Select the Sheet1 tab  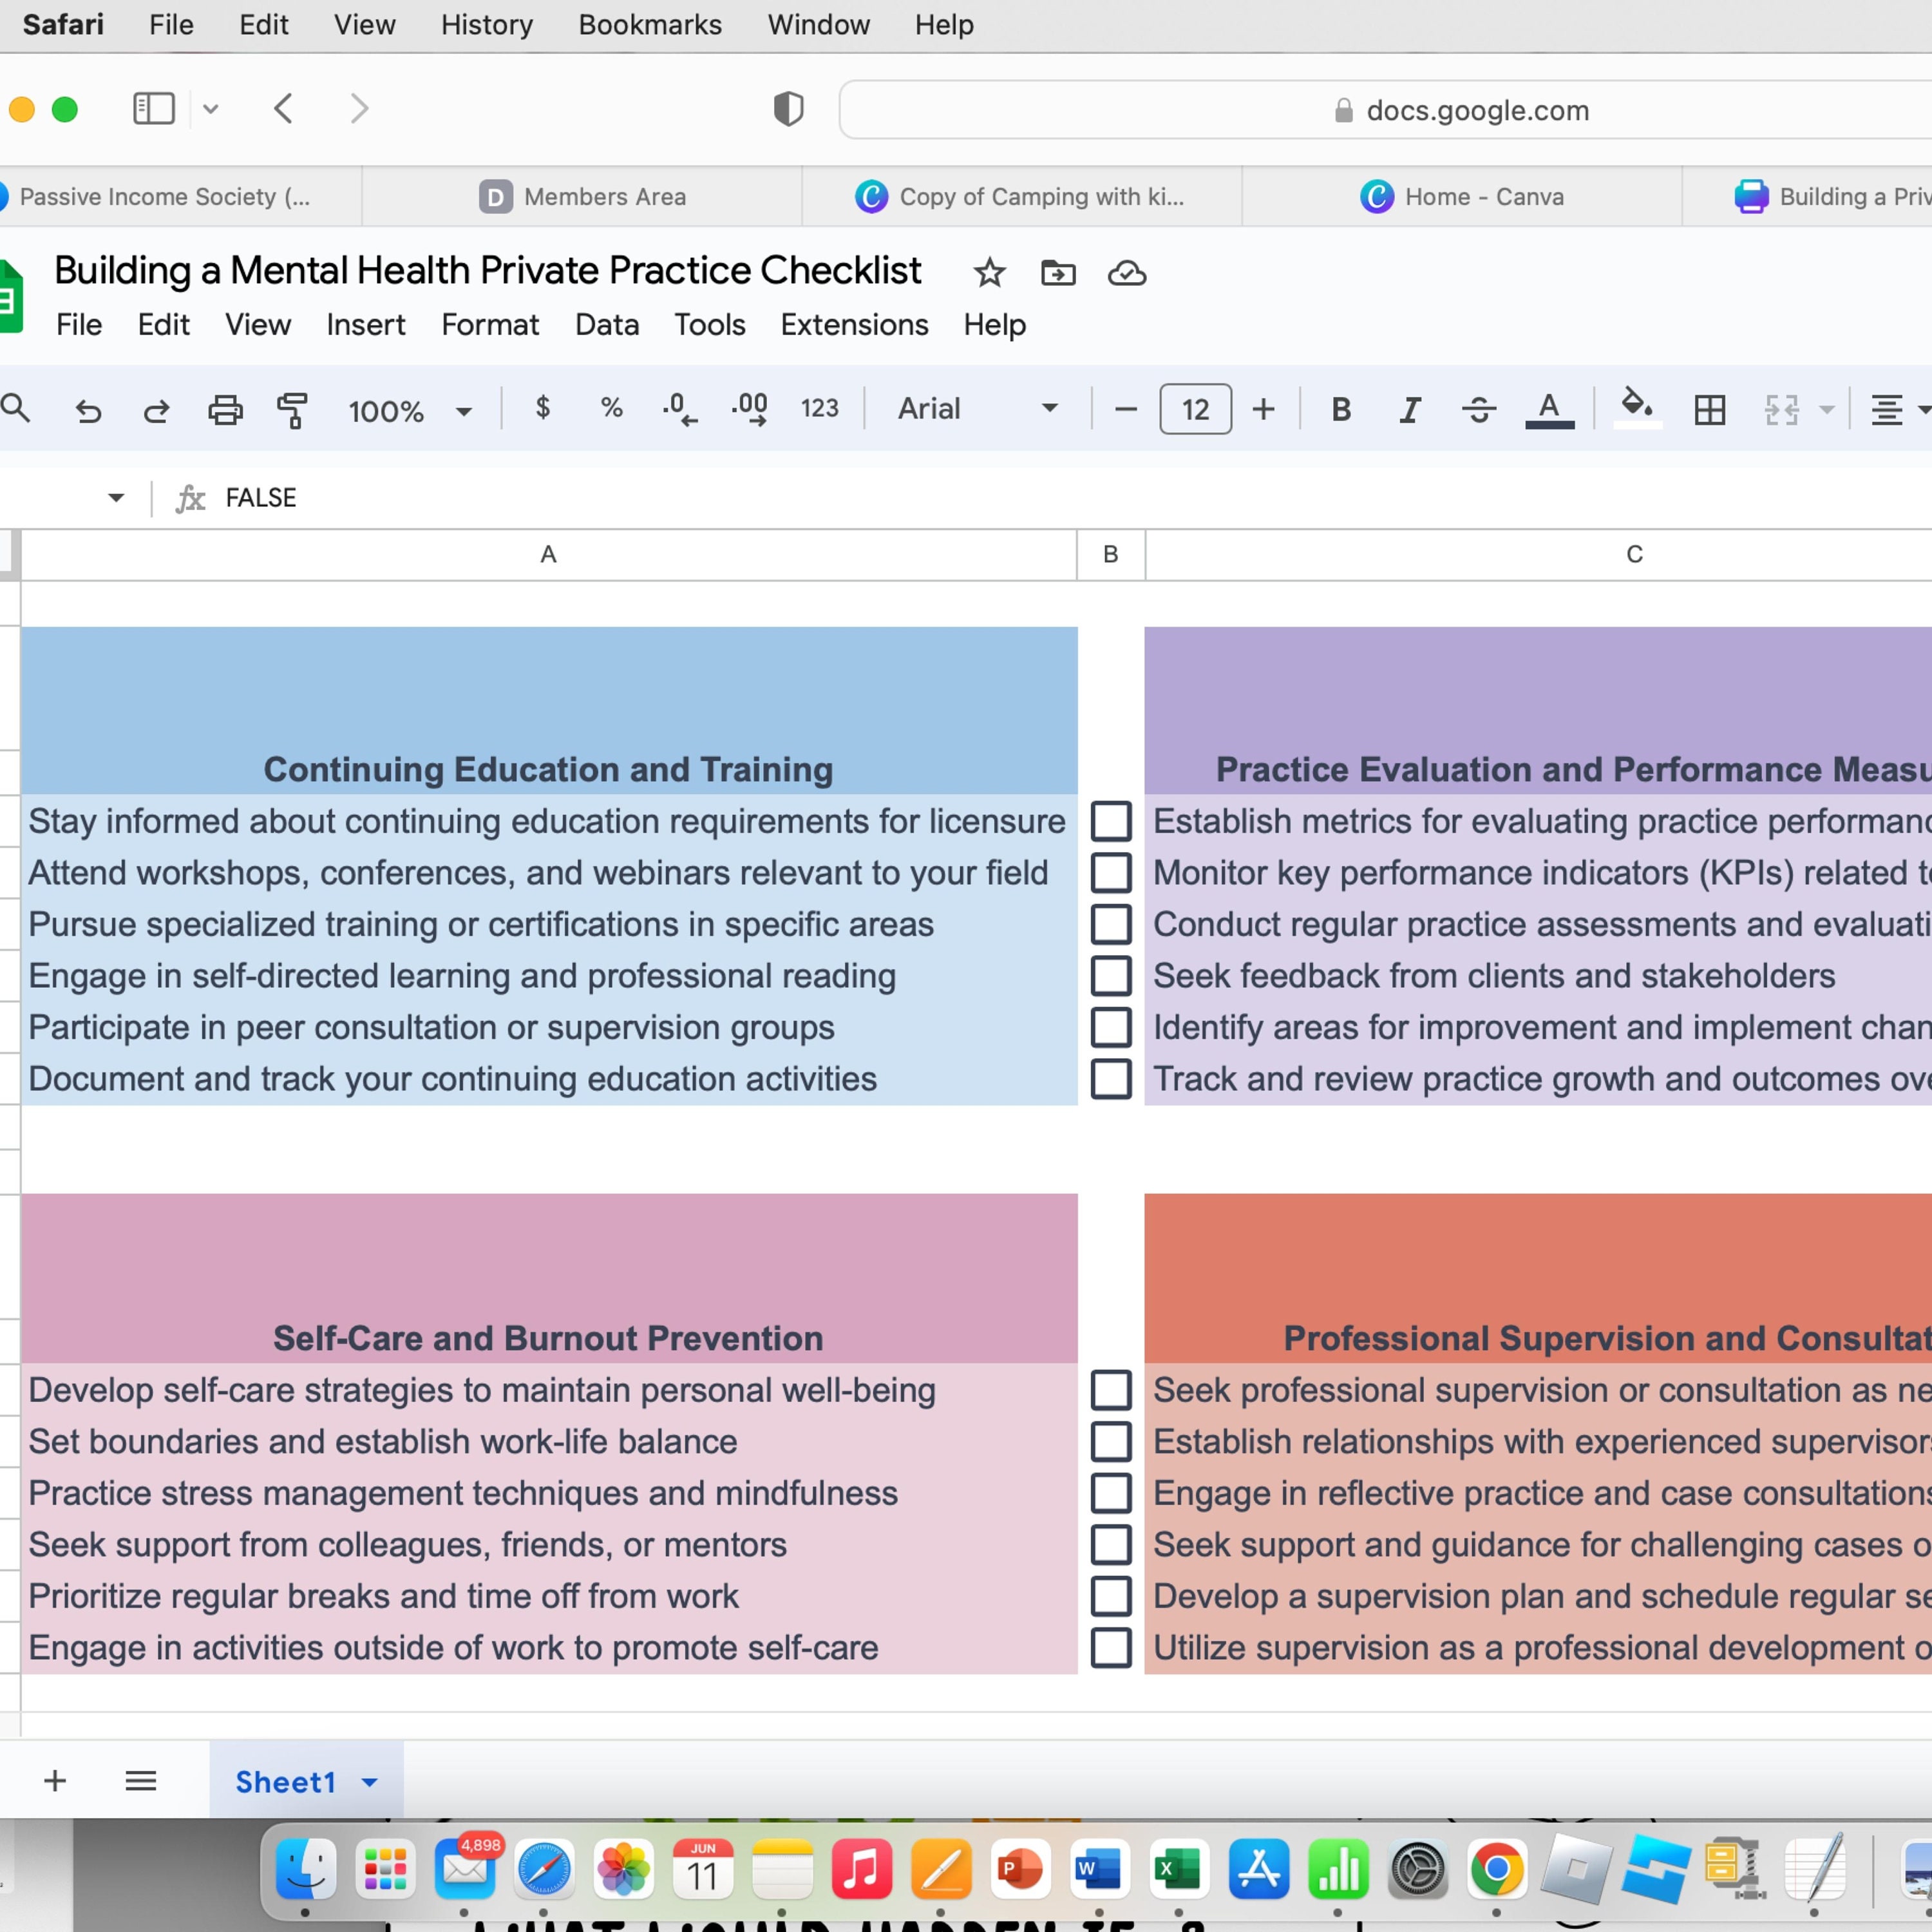pyautogui.click(x=285, y=1782)
